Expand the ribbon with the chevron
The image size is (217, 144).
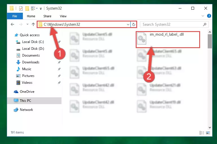coord(203,16)
